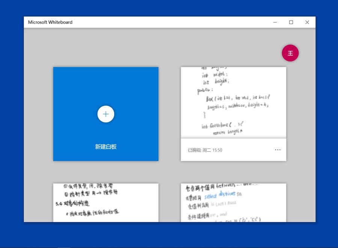
Task: Open whiteboard thumbnail with Box class code
Action: click(234, 103)
